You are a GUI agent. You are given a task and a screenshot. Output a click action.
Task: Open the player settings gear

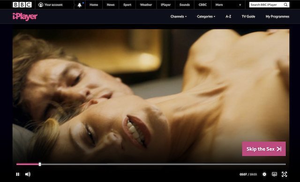point(264,174)
